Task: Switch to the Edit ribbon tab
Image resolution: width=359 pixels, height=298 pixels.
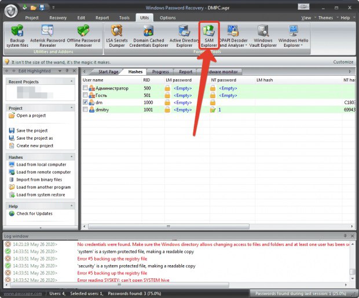Action: 81,18
